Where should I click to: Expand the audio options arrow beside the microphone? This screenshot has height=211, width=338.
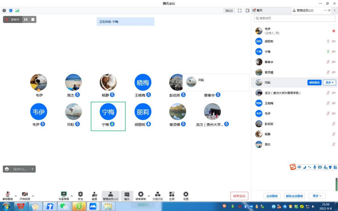[x=16, y=196]
